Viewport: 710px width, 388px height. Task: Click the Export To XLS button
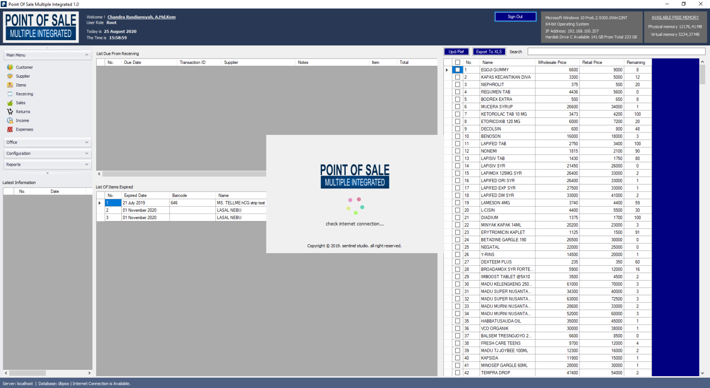tap(489, 52)
